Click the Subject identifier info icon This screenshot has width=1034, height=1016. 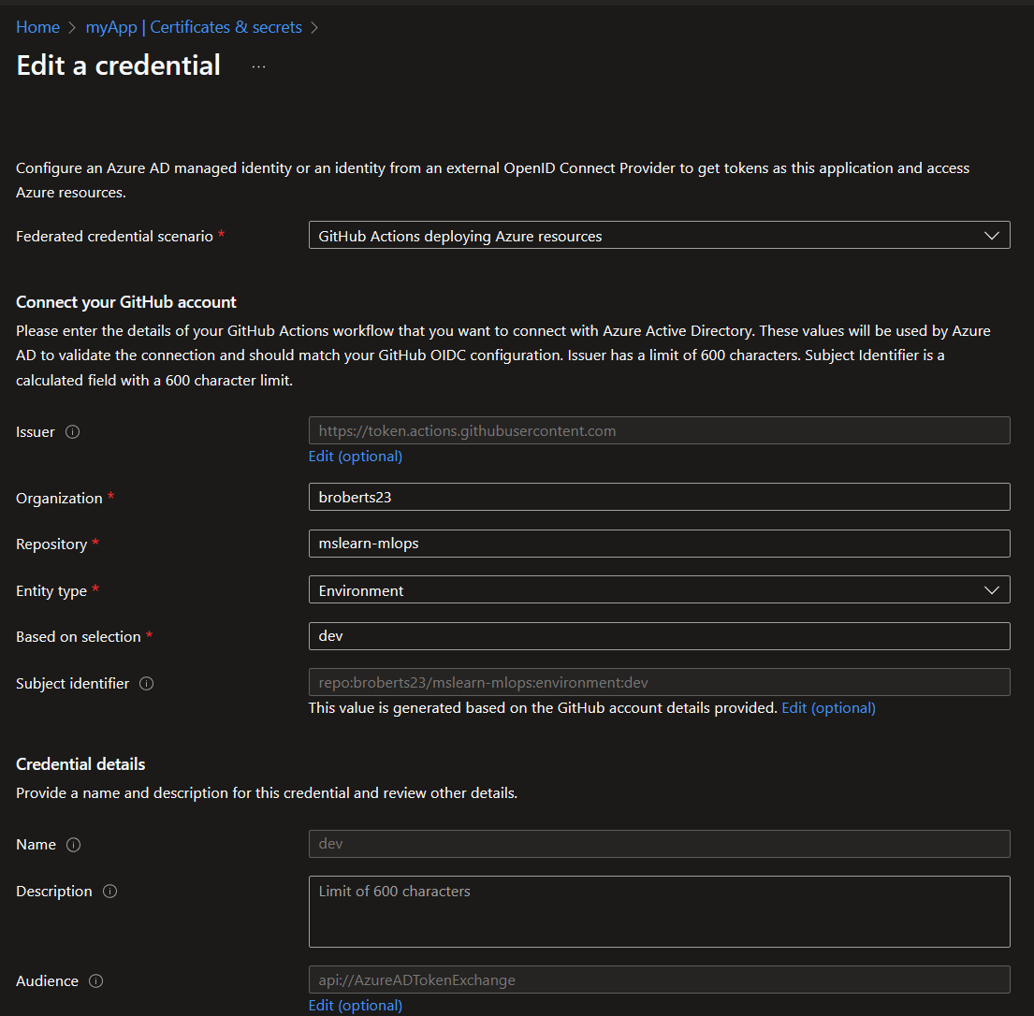[146, 683]
